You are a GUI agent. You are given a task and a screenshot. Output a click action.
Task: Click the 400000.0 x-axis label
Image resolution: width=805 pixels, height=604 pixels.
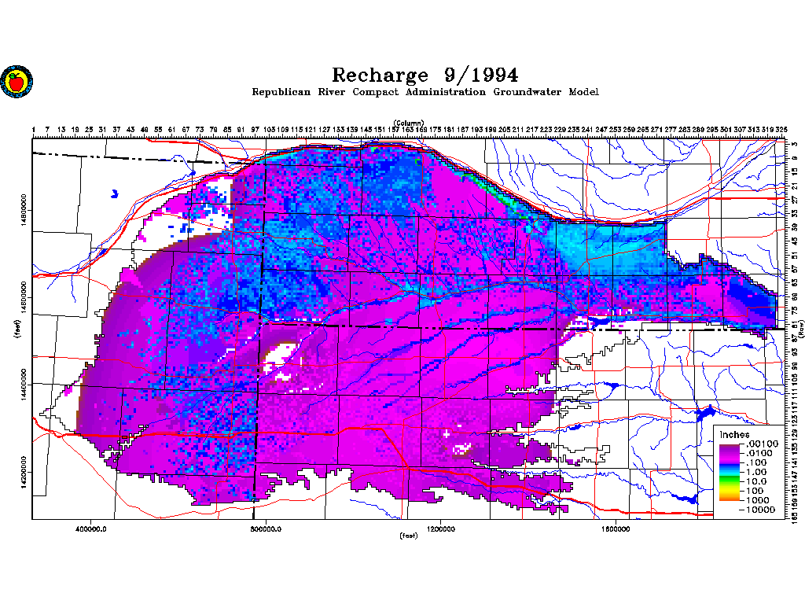click(x=92, y=528)
